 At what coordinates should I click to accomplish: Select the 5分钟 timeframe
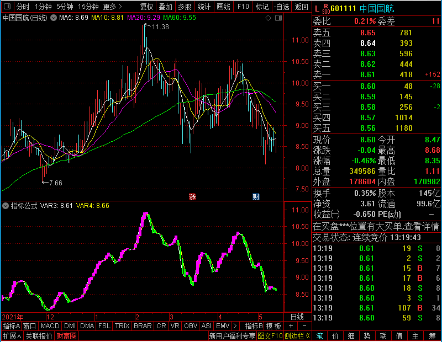[x=65, y=7]
